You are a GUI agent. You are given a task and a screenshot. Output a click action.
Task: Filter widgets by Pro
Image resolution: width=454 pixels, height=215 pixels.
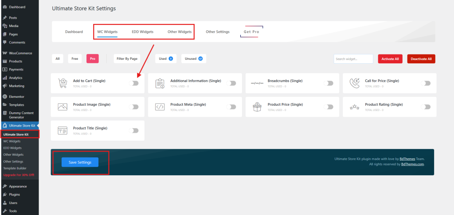tap(93, 59)
